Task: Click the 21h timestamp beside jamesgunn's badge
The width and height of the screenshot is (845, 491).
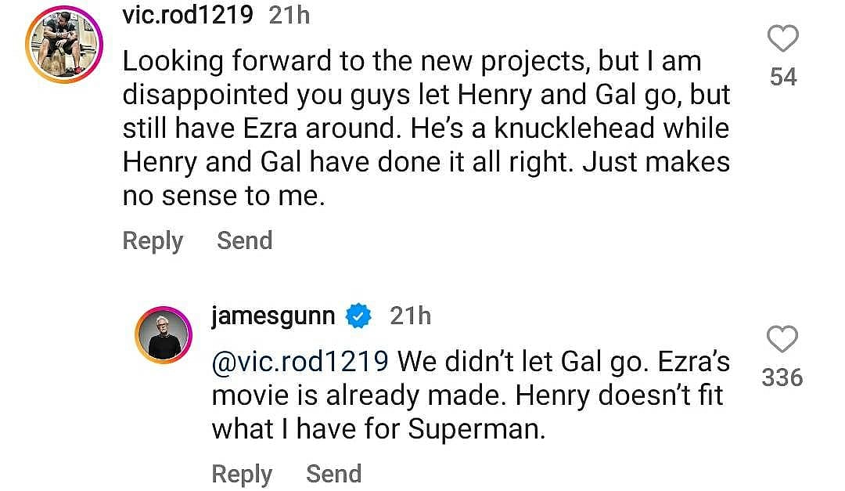Action: 411,316
